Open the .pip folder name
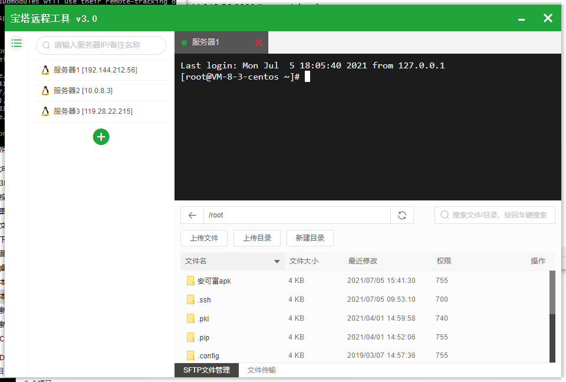Image resolution: width=566 pixels, height=382 pixels. [x=203, y=338]
